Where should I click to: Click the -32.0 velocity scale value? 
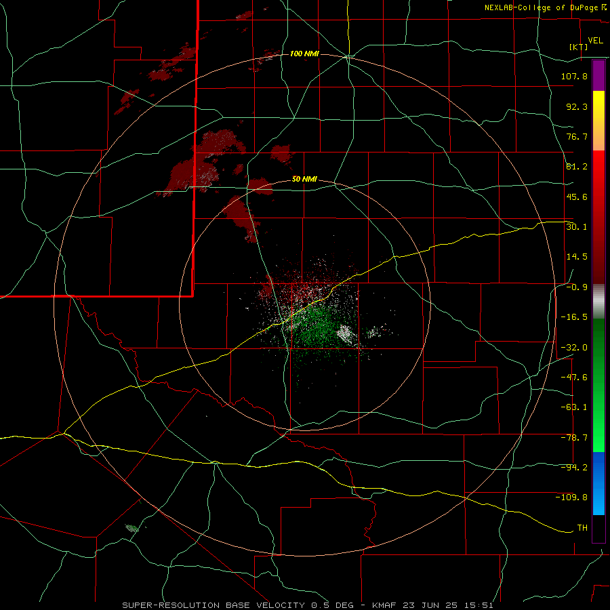pyautogui.click(x=574, y=348)
